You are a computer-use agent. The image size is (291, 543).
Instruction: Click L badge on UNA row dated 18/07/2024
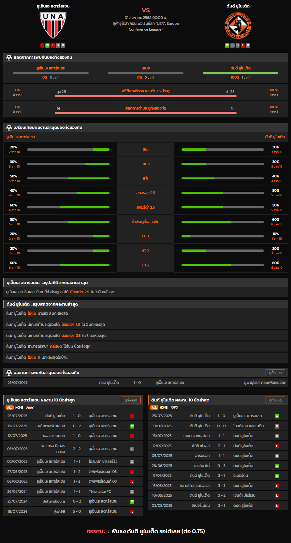point(132,512)
